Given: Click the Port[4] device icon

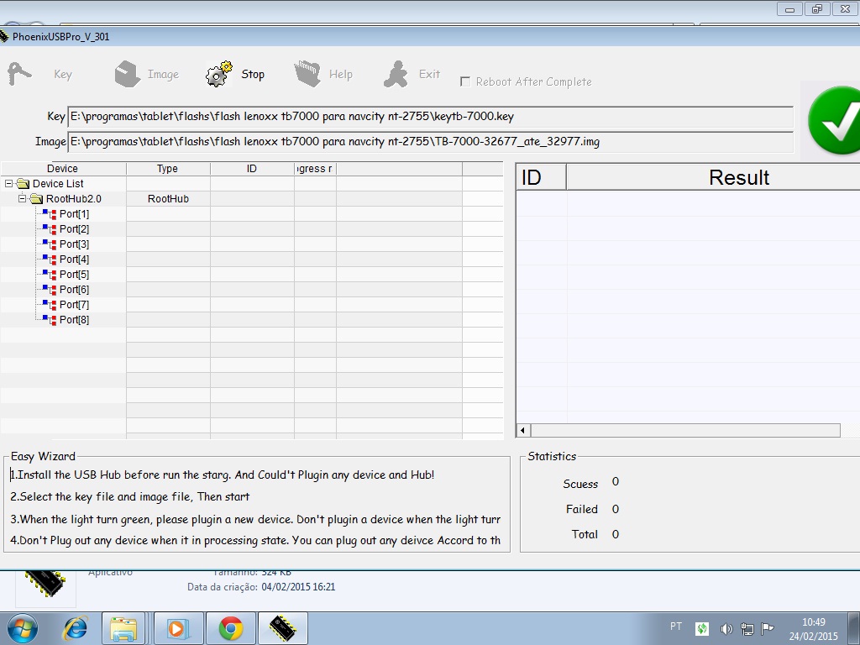Looking at the screenshot, I should [50, 260].
